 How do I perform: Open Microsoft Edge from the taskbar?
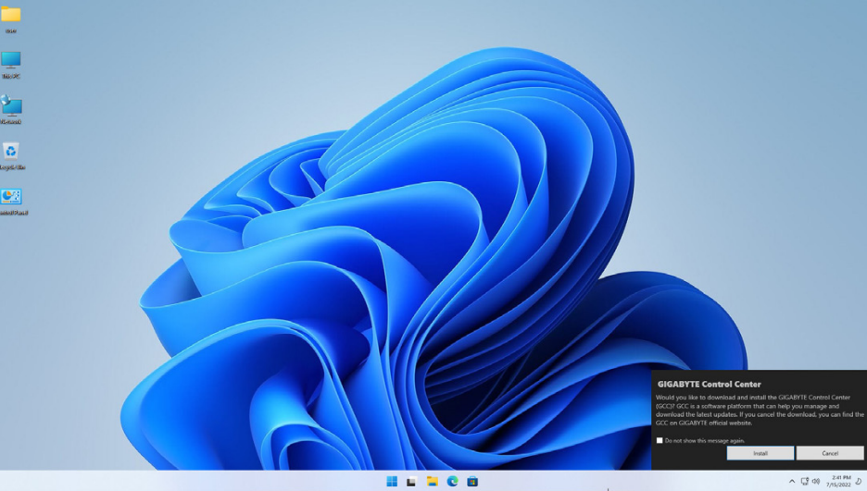(x=453, y=481)
